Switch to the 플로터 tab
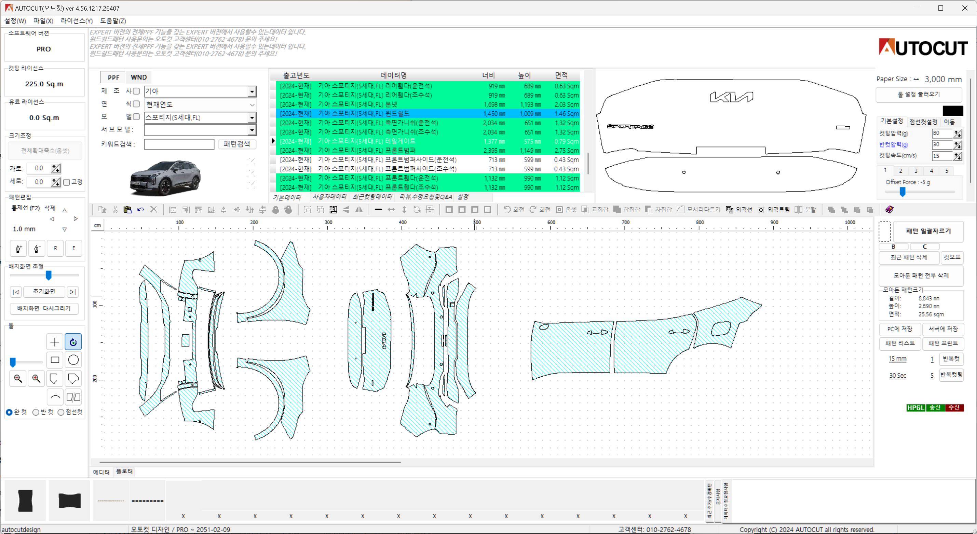 tap(124, 472)
